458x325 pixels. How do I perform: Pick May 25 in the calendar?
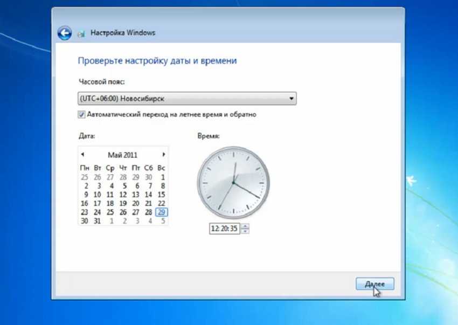tap(110, 212)
